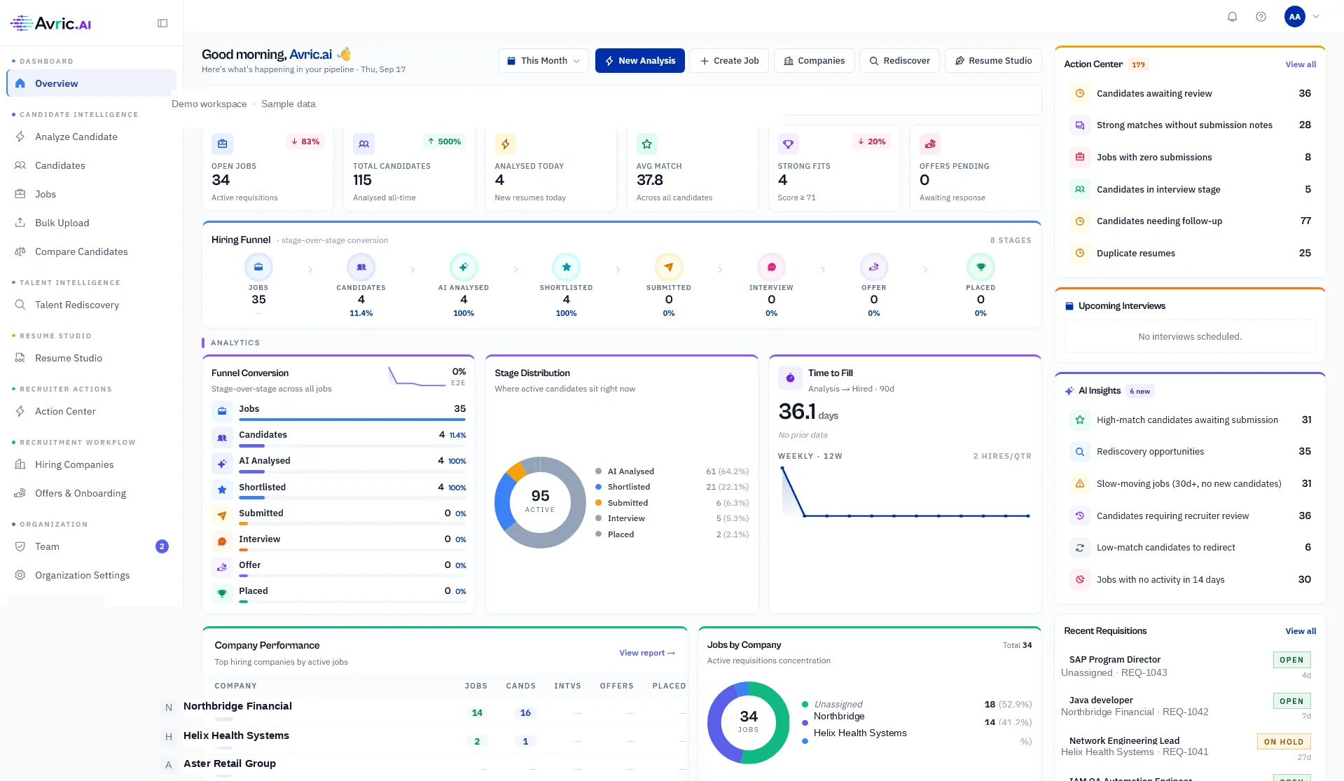The height and width of the screenshot is (781, 1344).
Task: Click the Candidates stage icon in Hiring Funnel
Action: pyautogui.click(x=361, y=267)
